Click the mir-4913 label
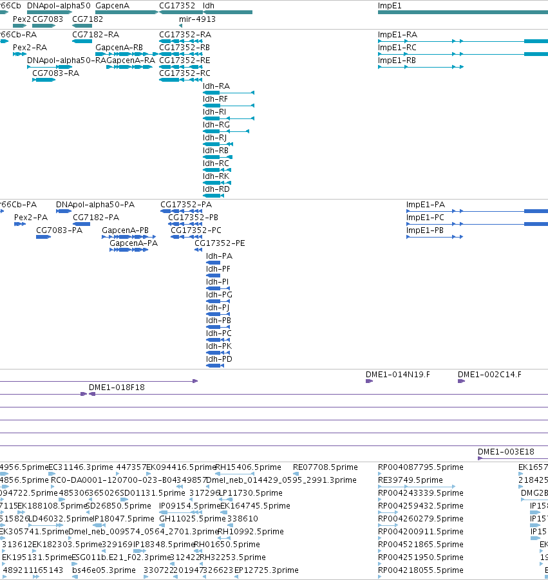This screenshot has width=548, height=580. tap(197, 19)
